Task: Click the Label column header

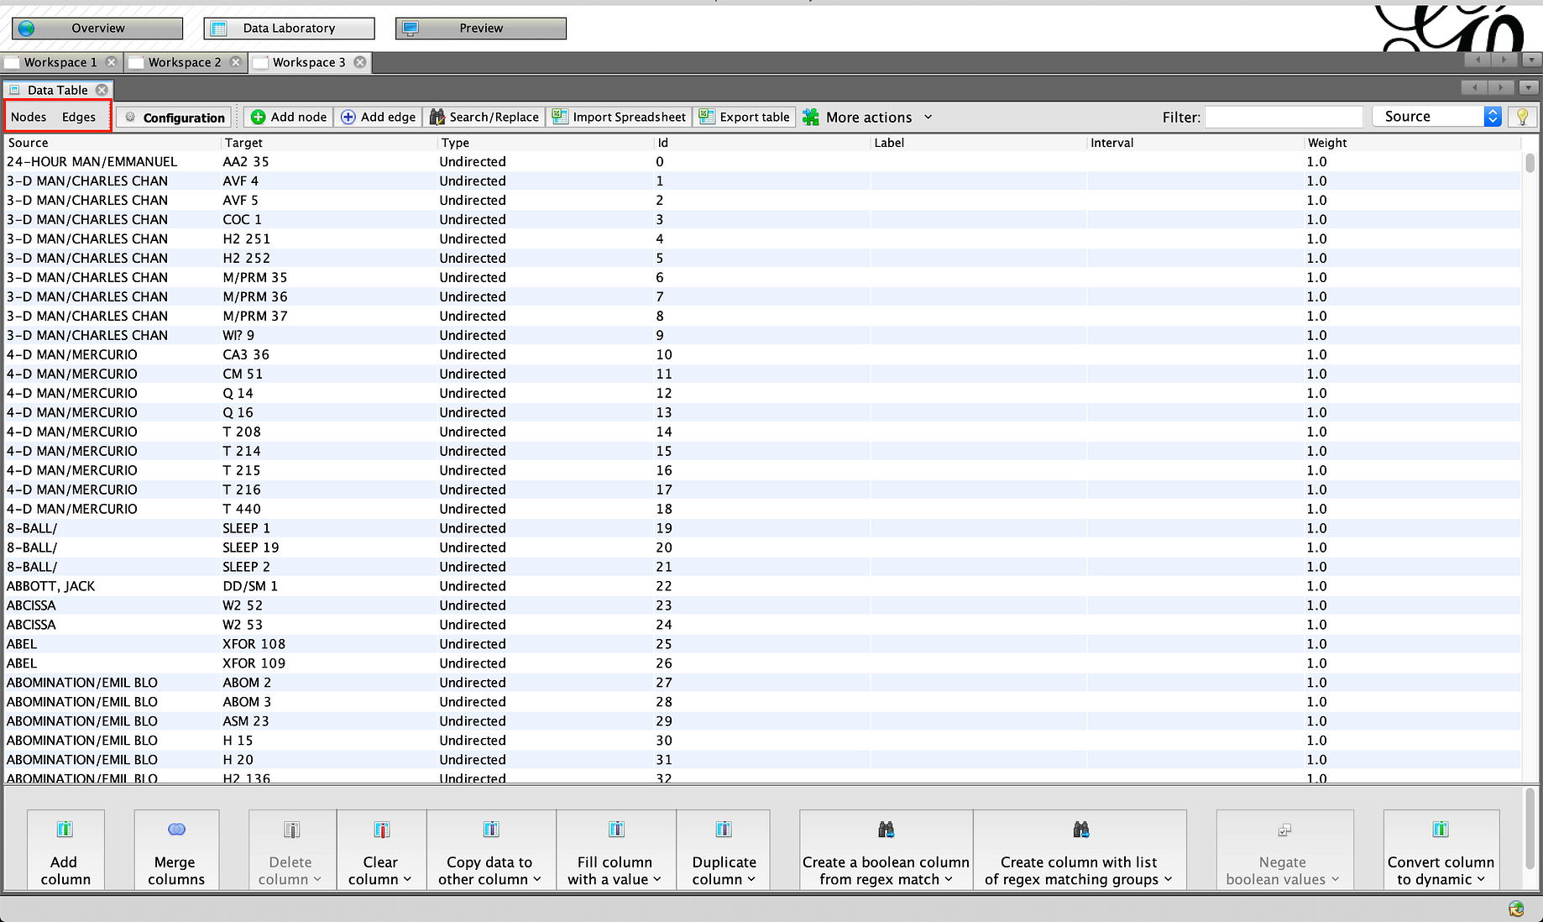Action: click(979, 143)
